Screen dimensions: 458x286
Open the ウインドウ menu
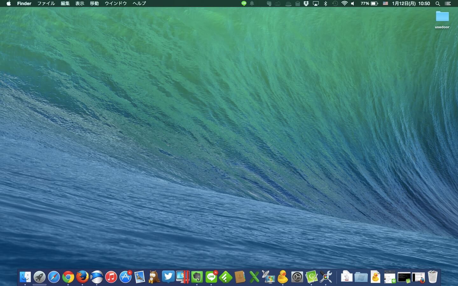[116, 3]
